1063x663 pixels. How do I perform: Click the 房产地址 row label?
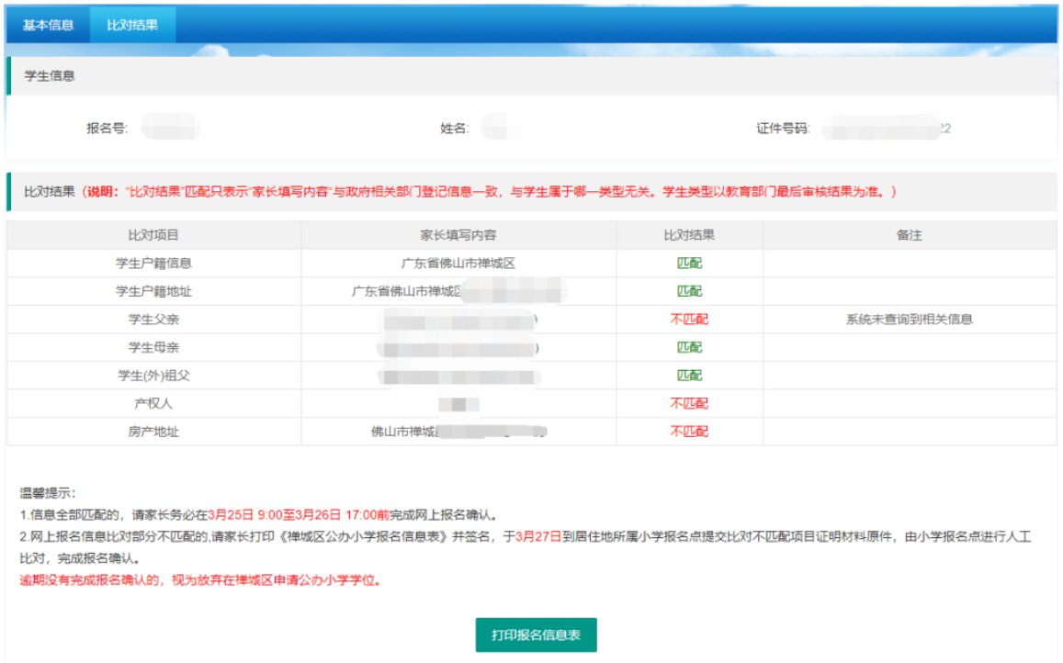153,432
